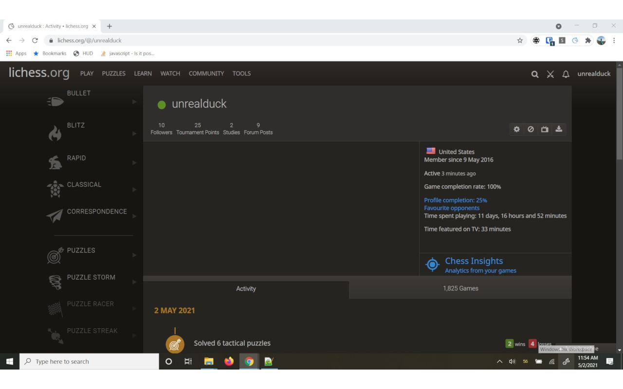
Task: Expand the Correspondence row arrow
Action: pos(134,216)
